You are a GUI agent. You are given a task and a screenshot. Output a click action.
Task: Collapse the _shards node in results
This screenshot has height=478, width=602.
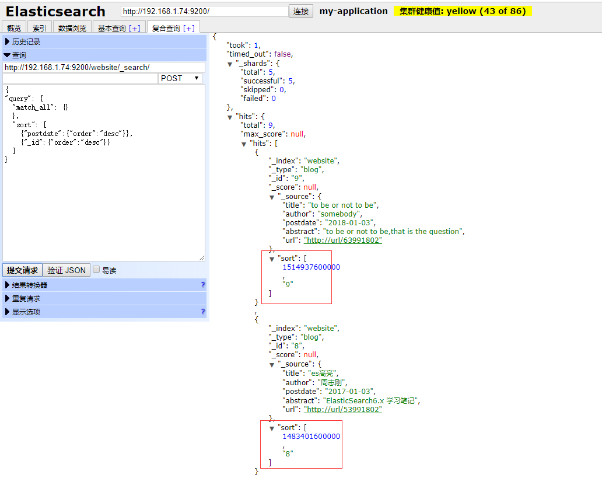(x=230, y=64)
